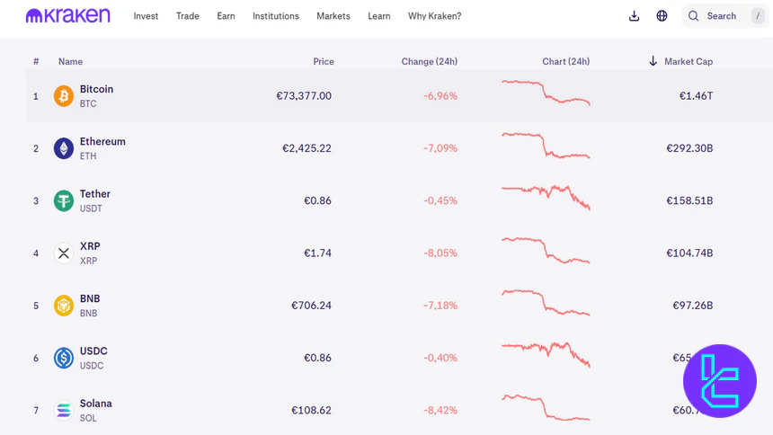Open the Institutions nav link
The image size is (773, 435).
tap(276, 16)
